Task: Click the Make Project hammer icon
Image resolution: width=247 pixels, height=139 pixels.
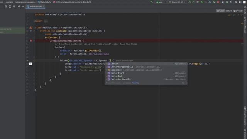Action: (x=152, y=2)
